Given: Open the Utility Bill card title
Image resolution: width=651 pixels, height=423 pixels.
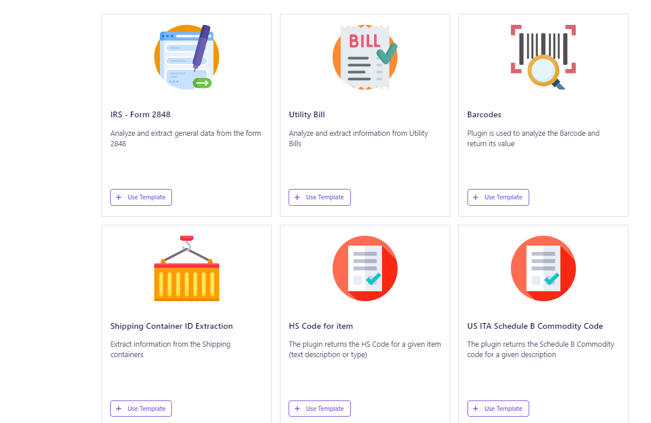Looking at the screenshot, I should point(307,114).
